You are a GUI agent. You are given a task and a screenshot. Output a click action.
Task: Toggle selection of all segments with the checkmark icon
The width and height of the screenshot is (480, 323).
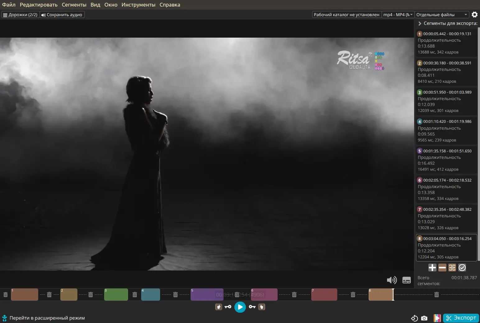click(x=462, y=268)
